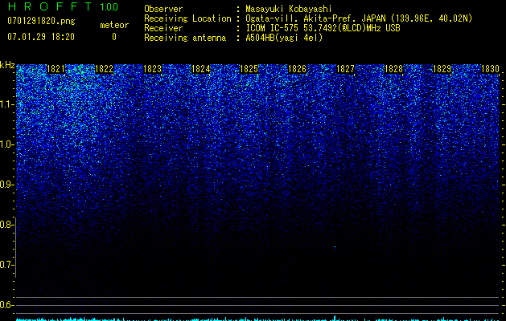This screenshot has width=506, height=321.
Task: Click the 1.0 kHz axis label
Action: pos(6,144)
